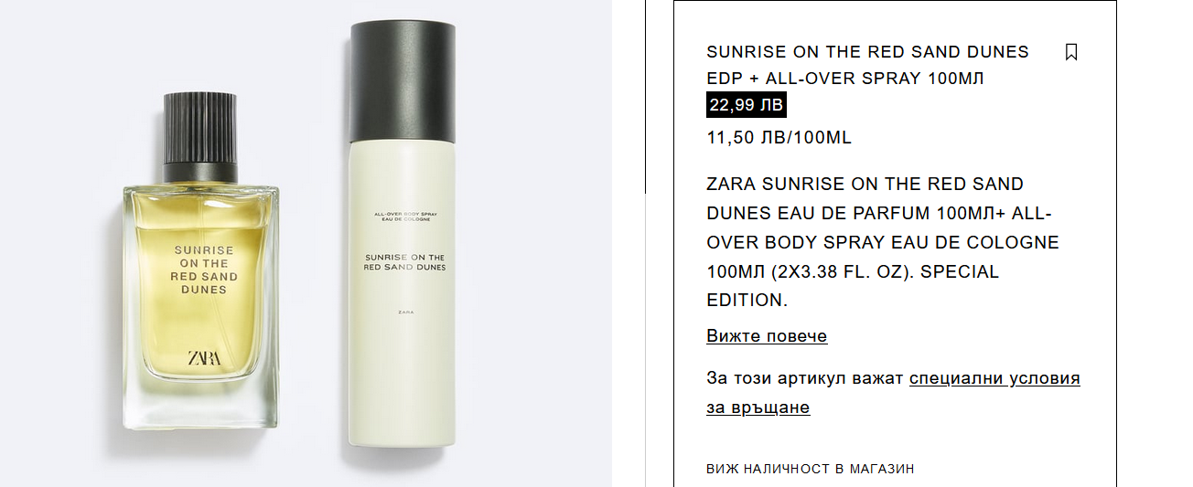Click the product title Sunrise on the Red Sand Dunes
This screenshot has width=1193, height=487.
pyautogui.click(x=867, y=52)
